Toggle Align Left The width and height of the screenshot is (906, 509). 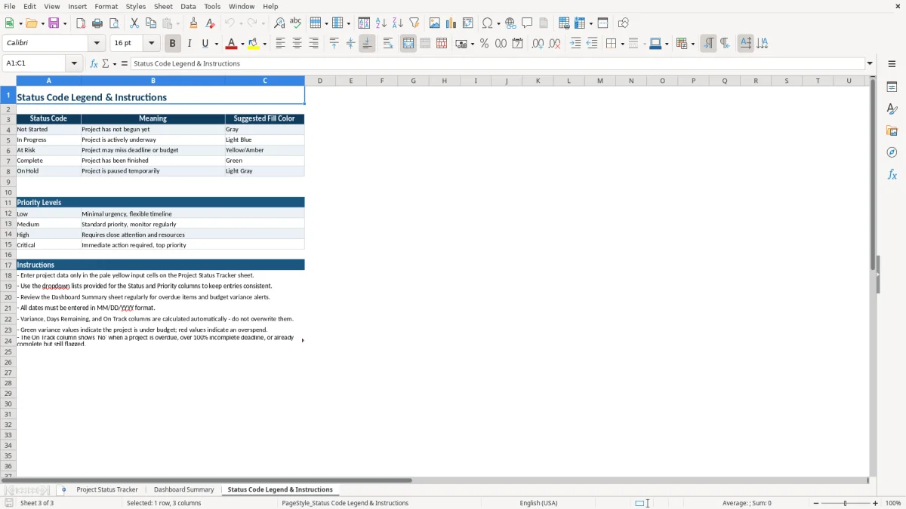(280, 44)
